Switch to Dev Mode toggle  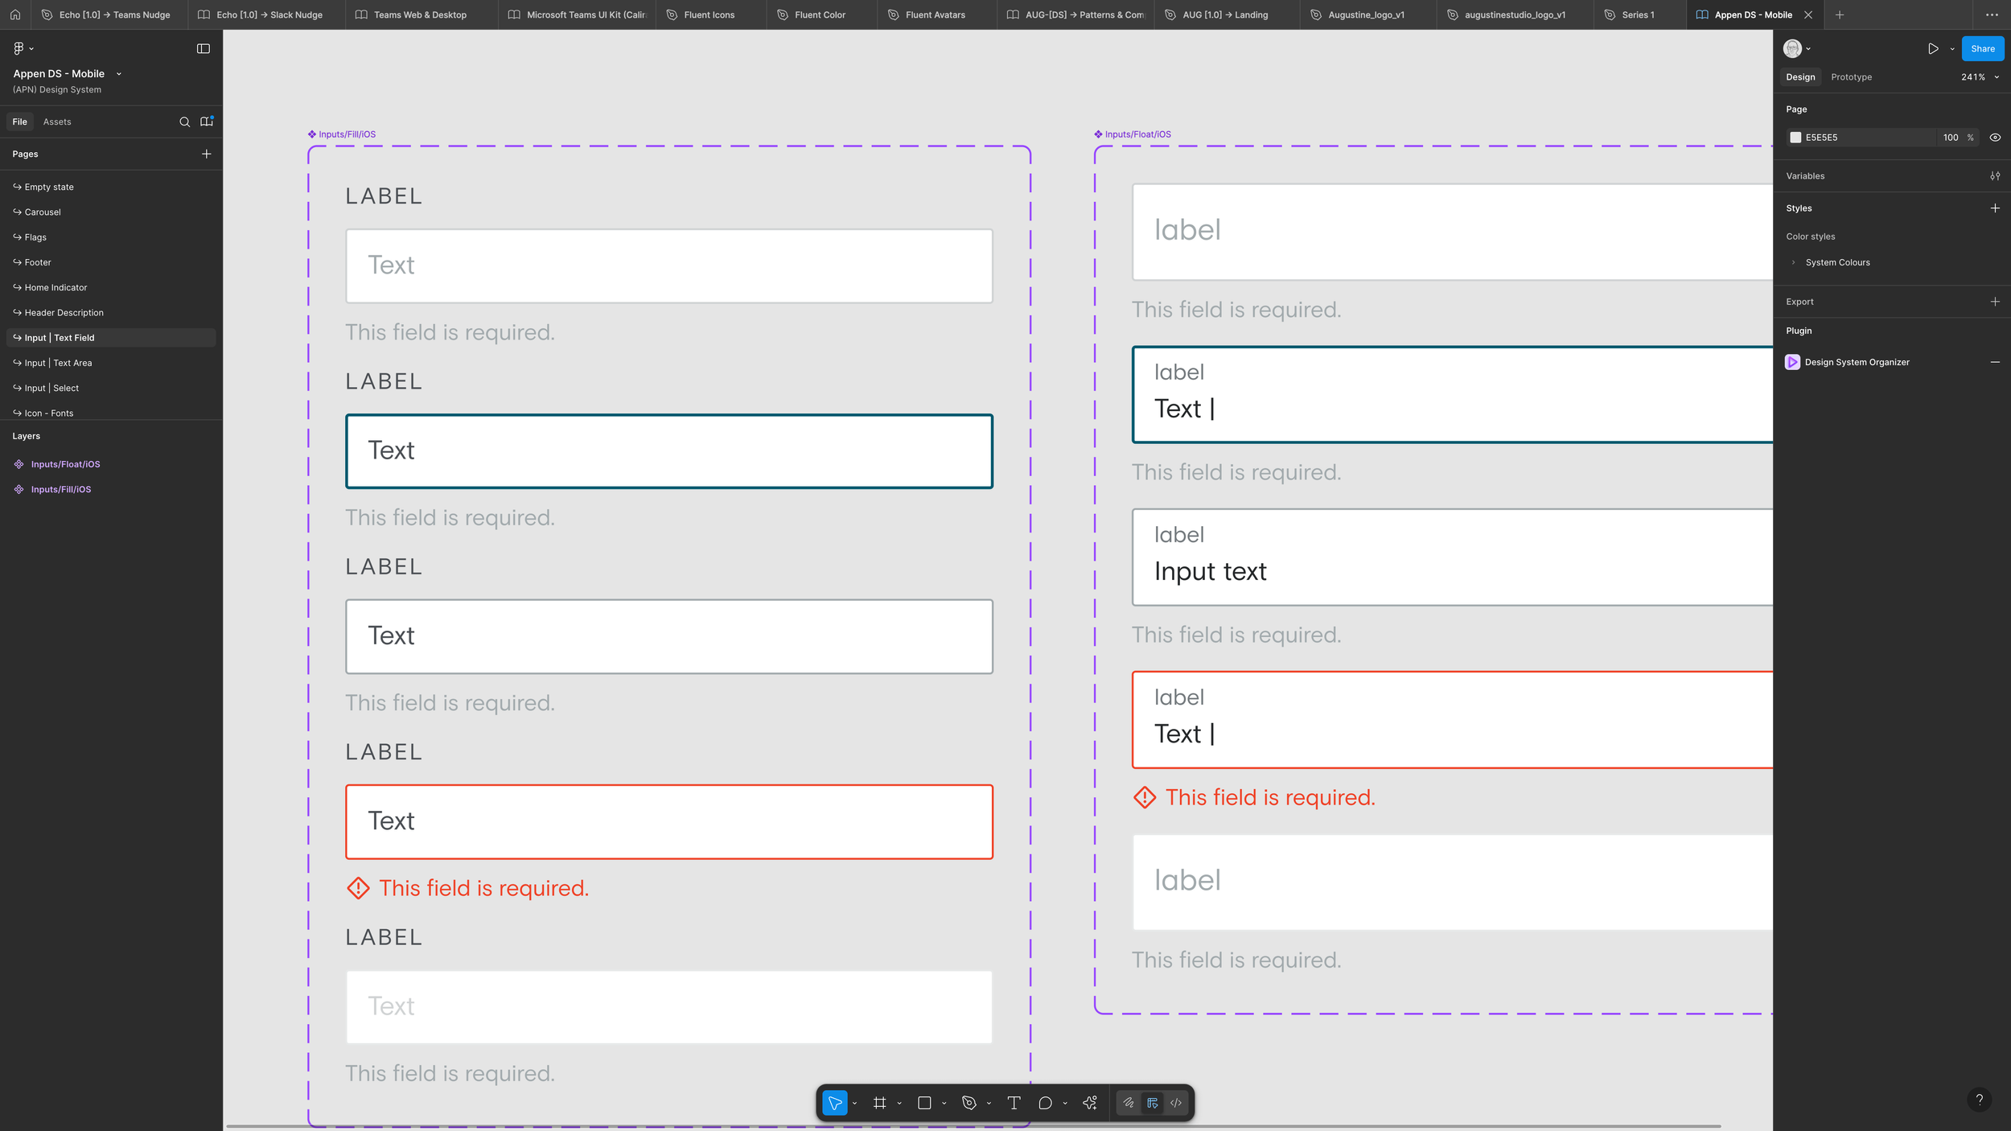(1175, 1103)
